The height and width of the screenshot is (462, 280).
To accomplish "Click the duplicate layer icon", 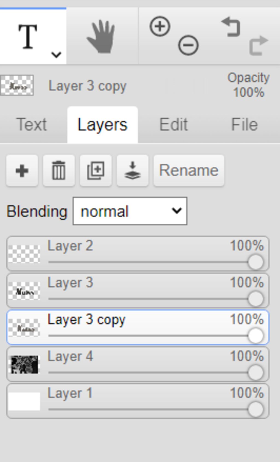I will coord(96,171).
